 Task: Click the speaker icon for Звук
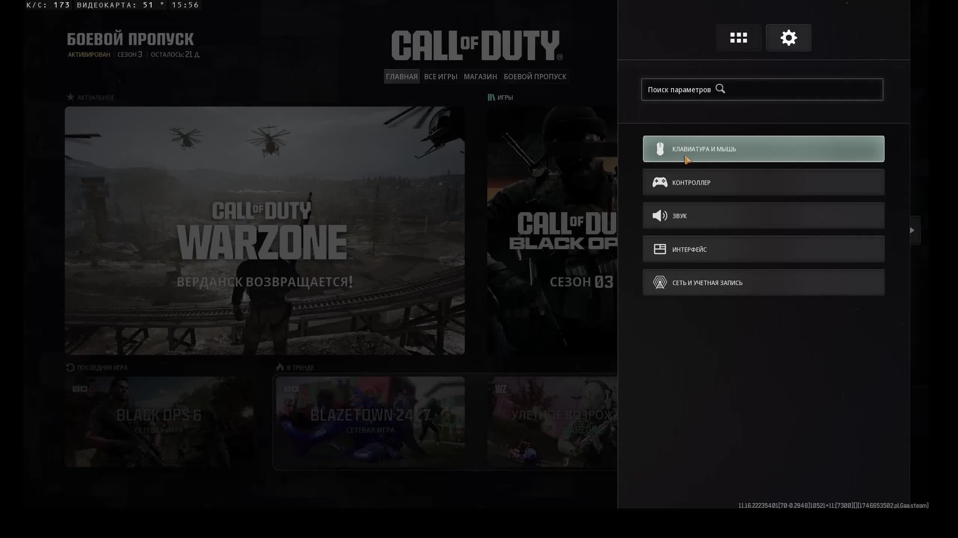pos(660,216)
